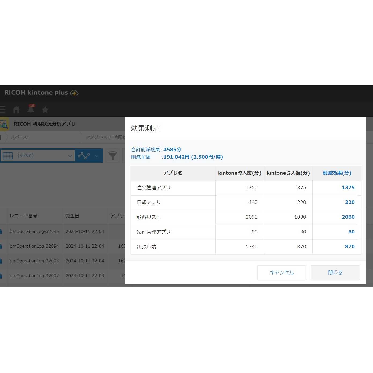Open the favorites star icon
373x373 pixels.
(x=45, y=109)
